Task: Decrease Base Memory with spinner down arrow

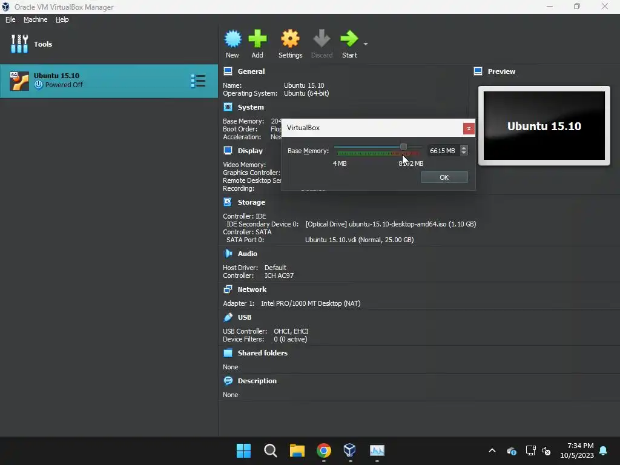Action: point(464,153)
